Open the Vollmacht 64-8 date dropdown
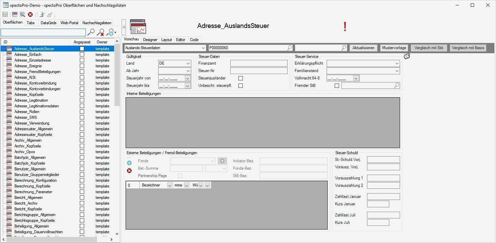Viewport: 496px width, 243px height. [x=356, y=78]
